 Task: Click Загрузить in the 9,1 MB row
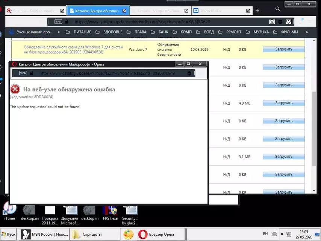point(283,157)
